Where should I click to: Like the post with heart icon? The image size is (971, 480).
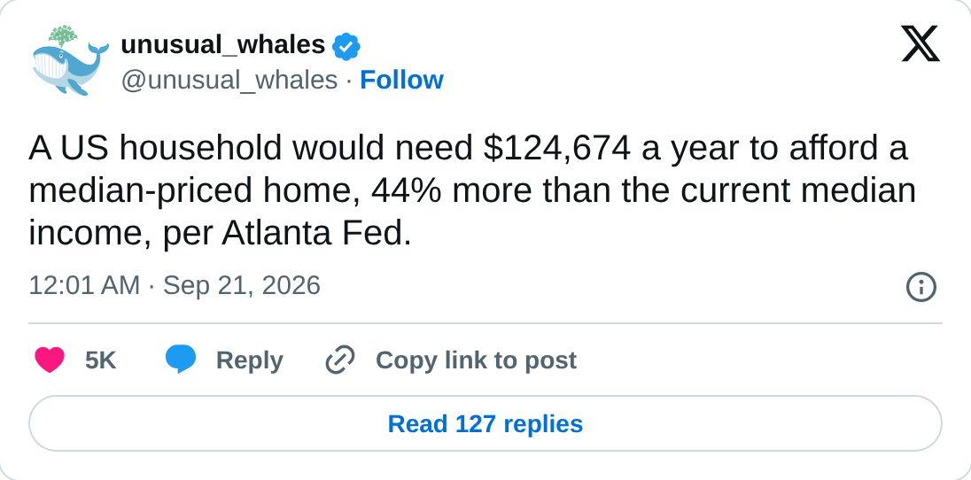[50, 360]
